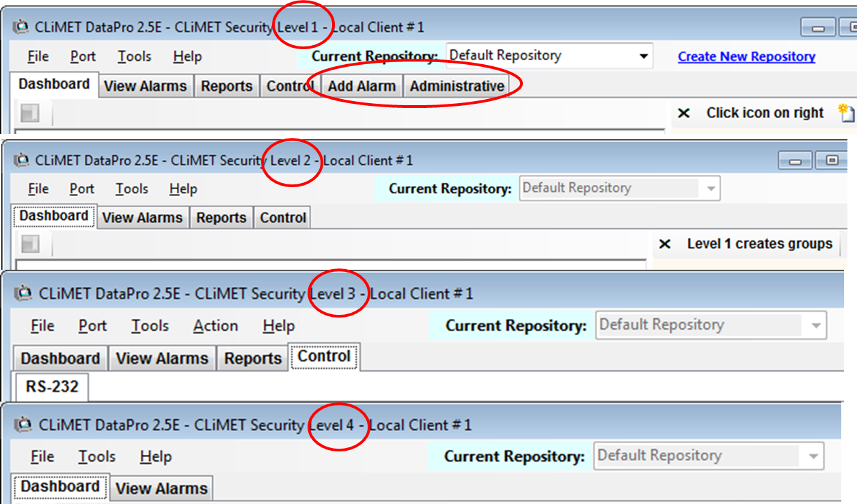Image resolution: width=857 pixels, height=504 pixels.
Task: Click the Create New Repository link
Action: point(746,57)
